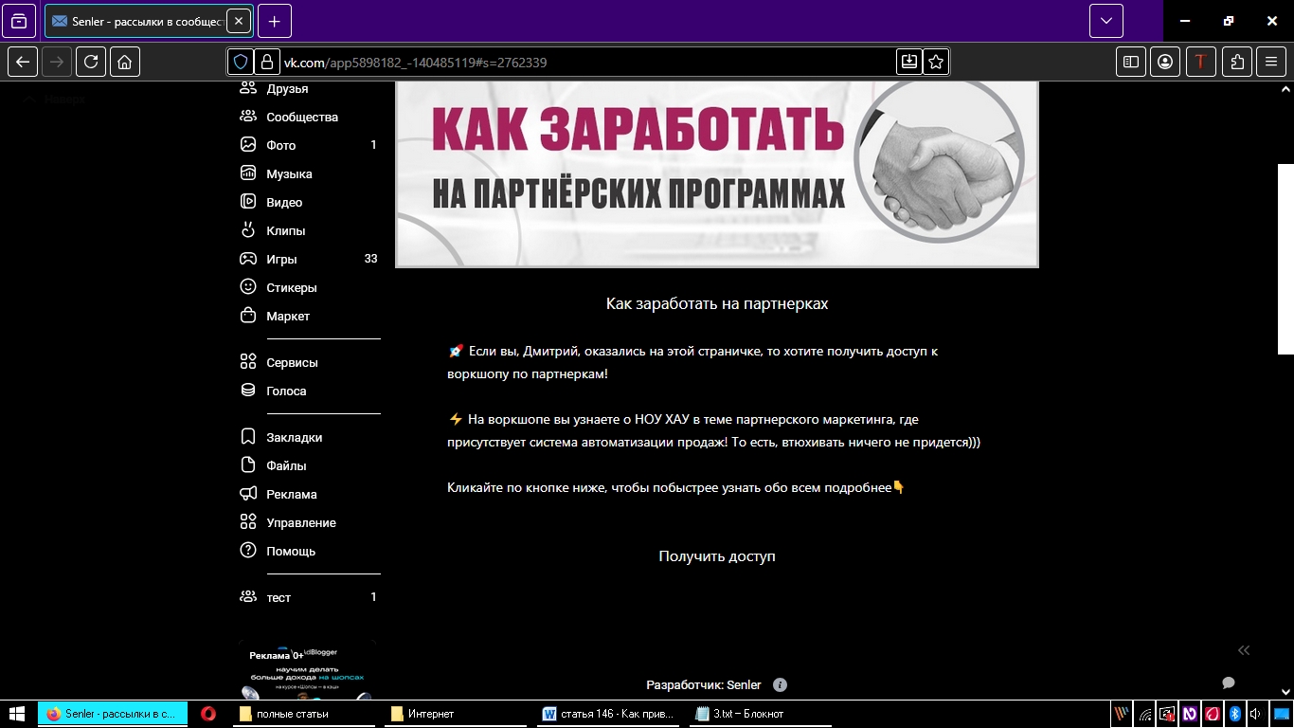Viewport: 1294px width, 728px height.
Task: Open the Реклама section
Action: 294,494
